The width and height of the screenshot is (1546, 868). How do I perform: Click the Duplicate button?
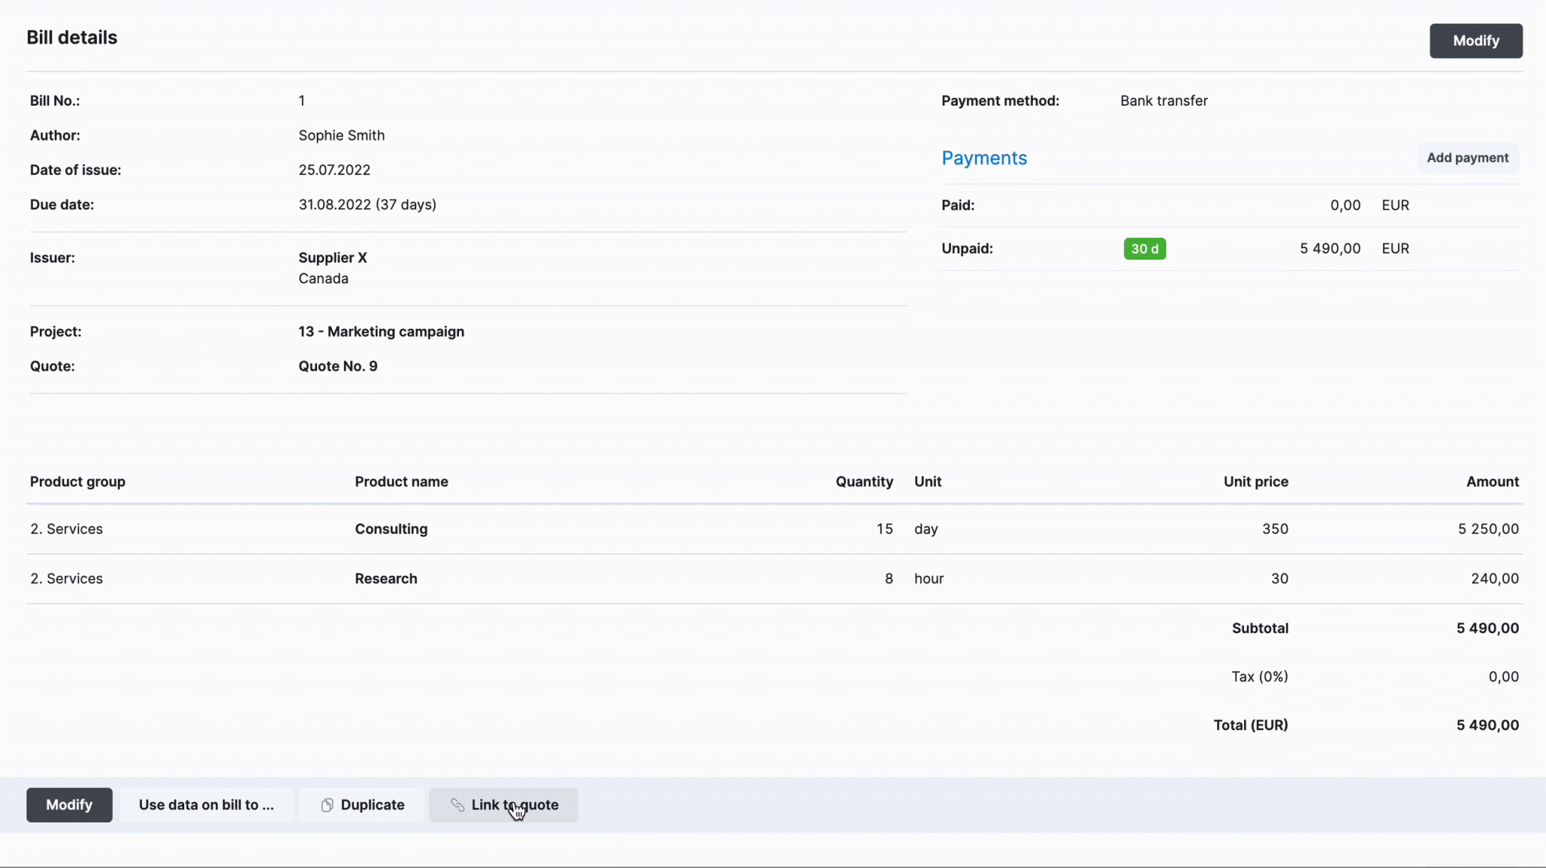pos(361,805)
